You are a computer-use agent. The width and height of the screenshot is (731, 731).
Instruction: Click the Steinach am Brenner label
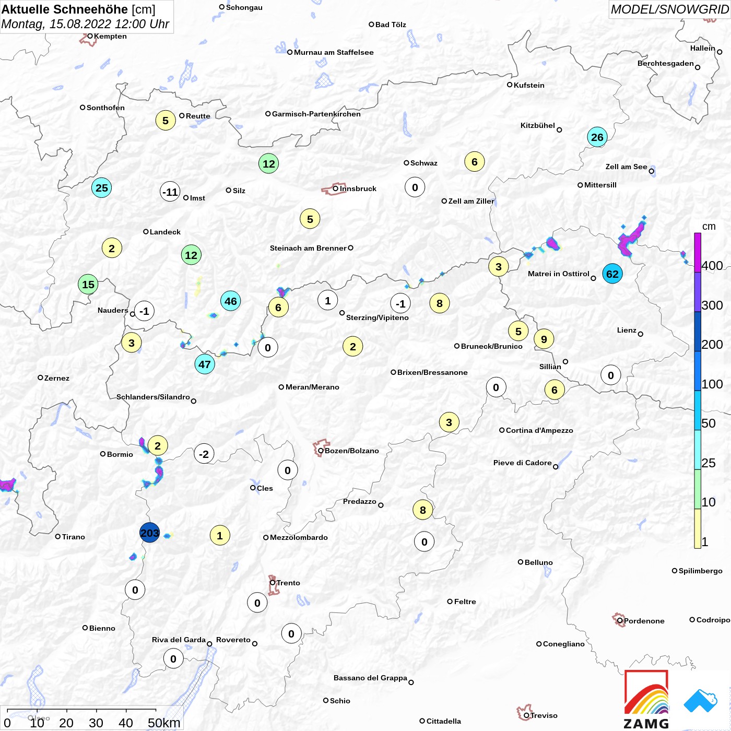point(308,248)
